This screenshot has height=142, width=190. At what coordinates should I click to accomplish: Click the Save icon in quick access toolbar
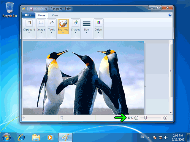coord(31,9)
